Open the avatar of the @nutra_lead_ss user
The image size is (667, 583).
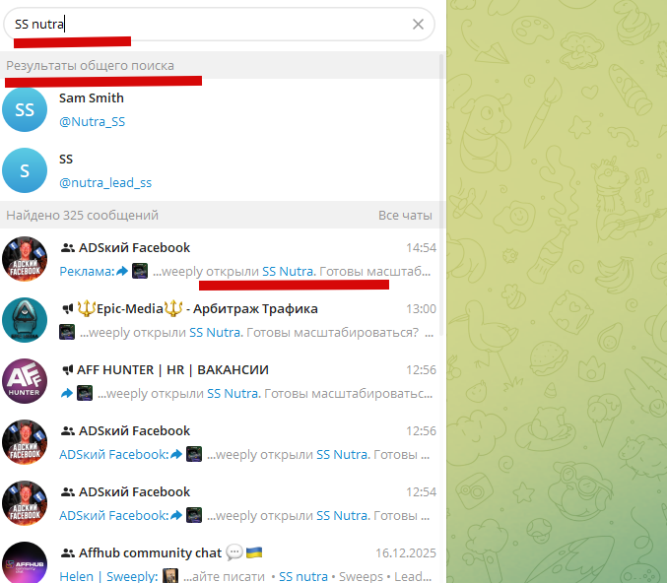(25, 170)
